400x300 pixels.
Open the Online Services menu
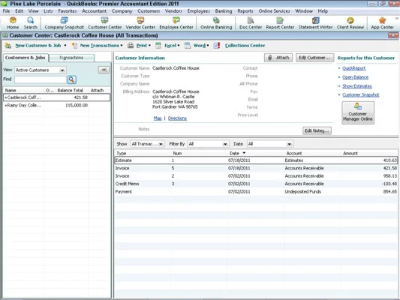coord(274,11)
